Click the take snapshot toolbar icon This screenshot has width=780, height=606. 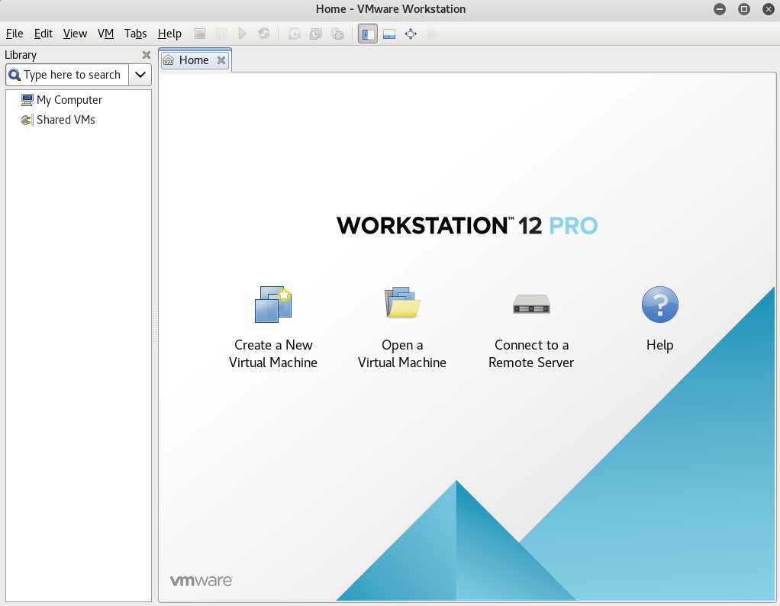click(295, 34)
